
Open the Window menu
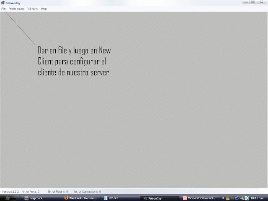[x=33, y=9]
